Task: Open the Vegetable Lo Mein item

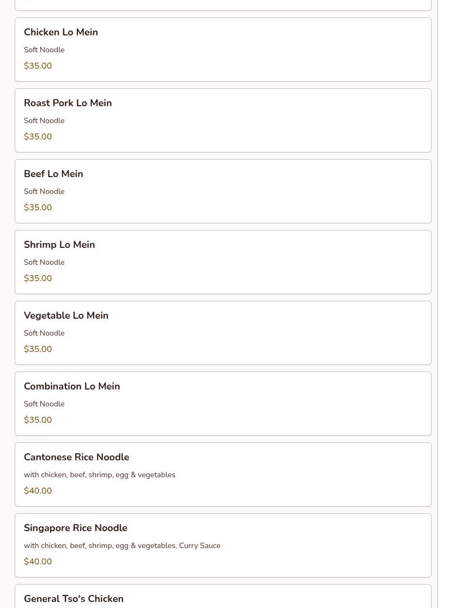Action: pyautogui.click(x=66, y=316)
